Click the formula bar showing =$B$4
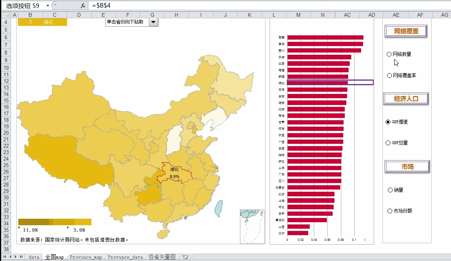The image size is (451, 261). pos(269,5)
